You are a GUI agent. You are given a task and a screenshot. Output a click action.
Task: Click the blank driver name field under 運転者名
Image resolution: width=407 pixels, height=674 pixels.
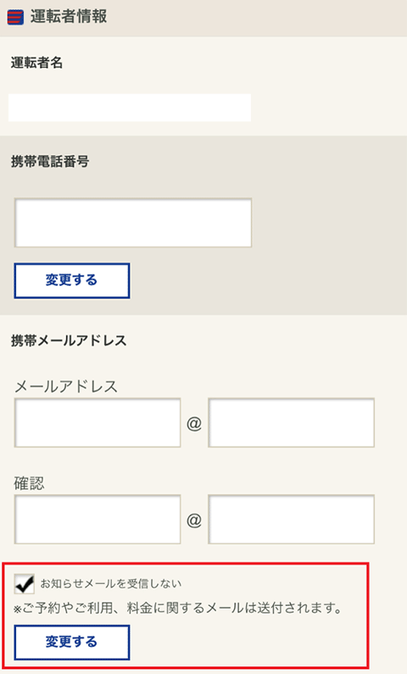coord(130,108)
